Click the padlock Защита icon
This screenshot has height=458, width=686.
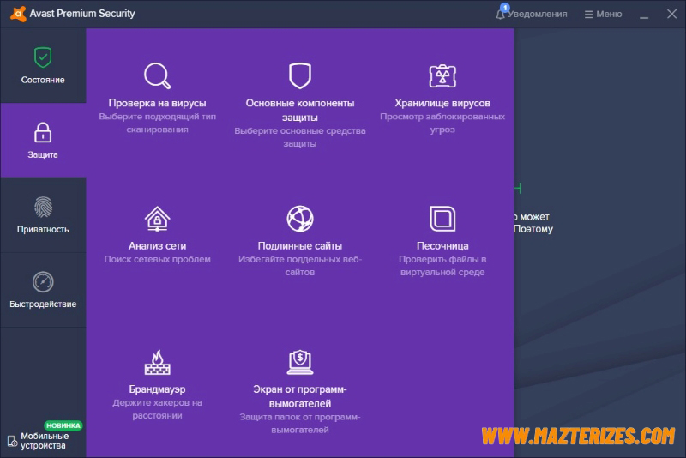coord(43,133)
